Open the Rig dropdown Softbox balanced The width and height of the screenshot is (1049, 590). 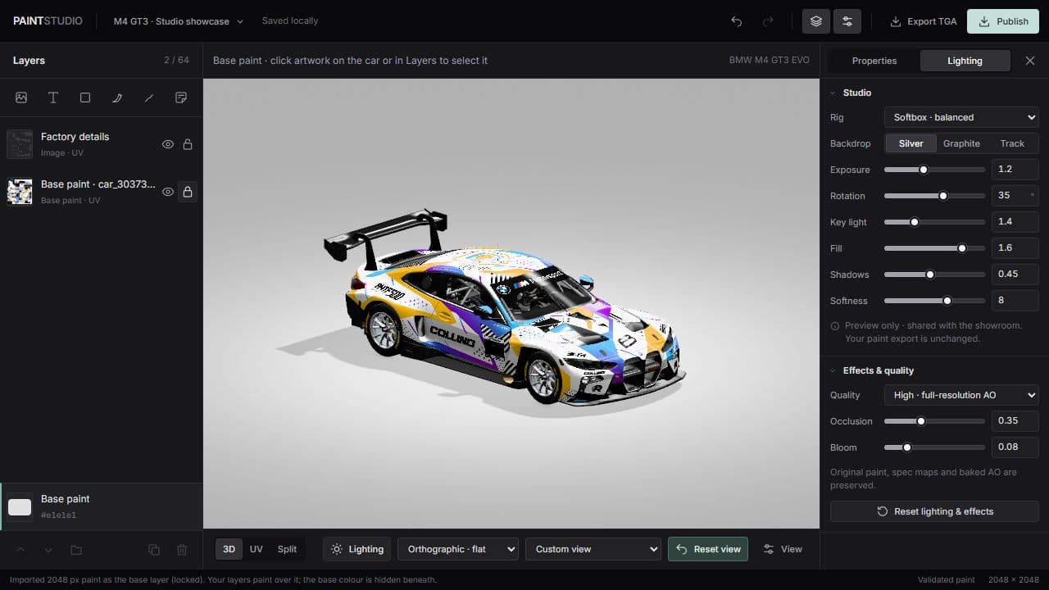point(961,117)
